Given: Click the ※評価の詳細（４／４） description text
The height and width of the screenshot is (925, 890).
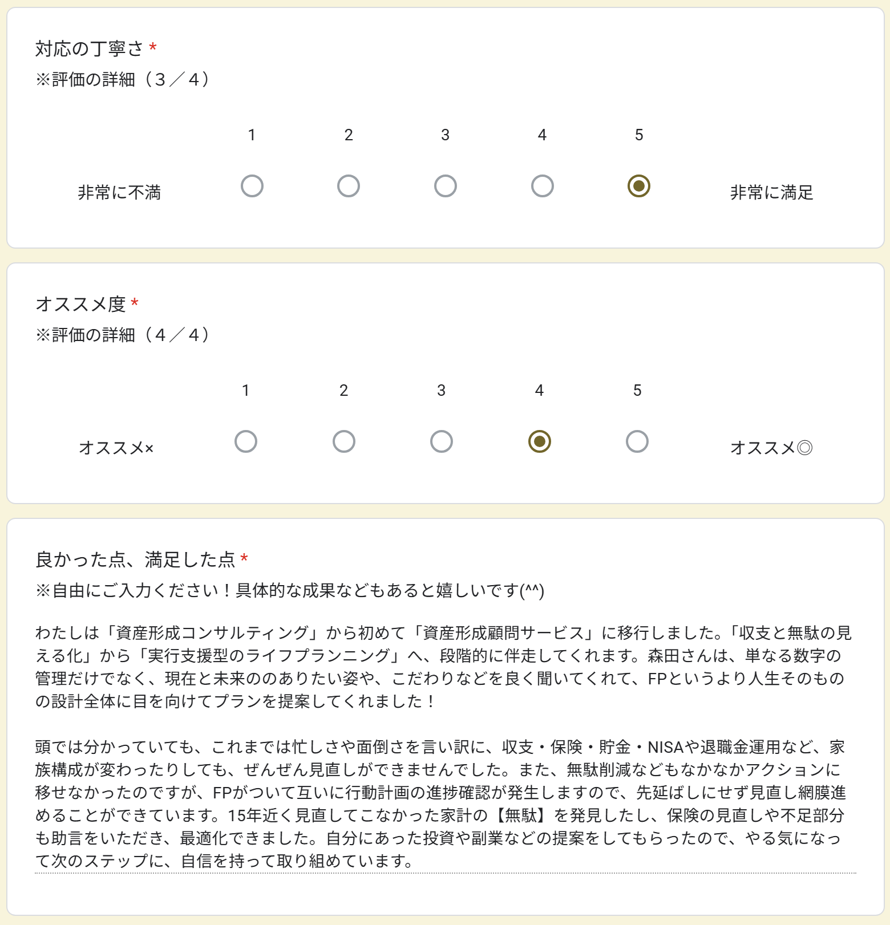Looking at the screenshot, I should pos(122,335).
